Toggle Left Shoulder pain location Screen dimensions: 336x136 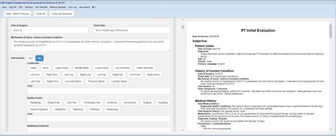coord(122,68)
